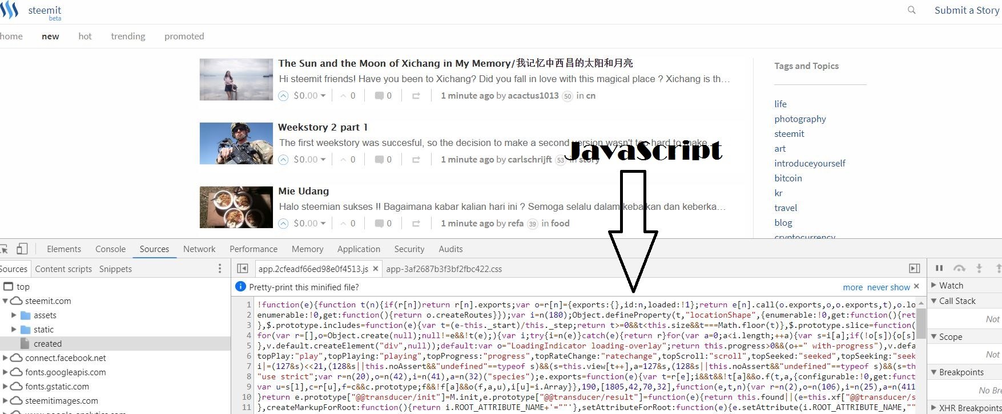Resteem the Mie Udang post
The width and height of the screenshot is (1002, 414).
pyautogui.click(x=416, y=224)
